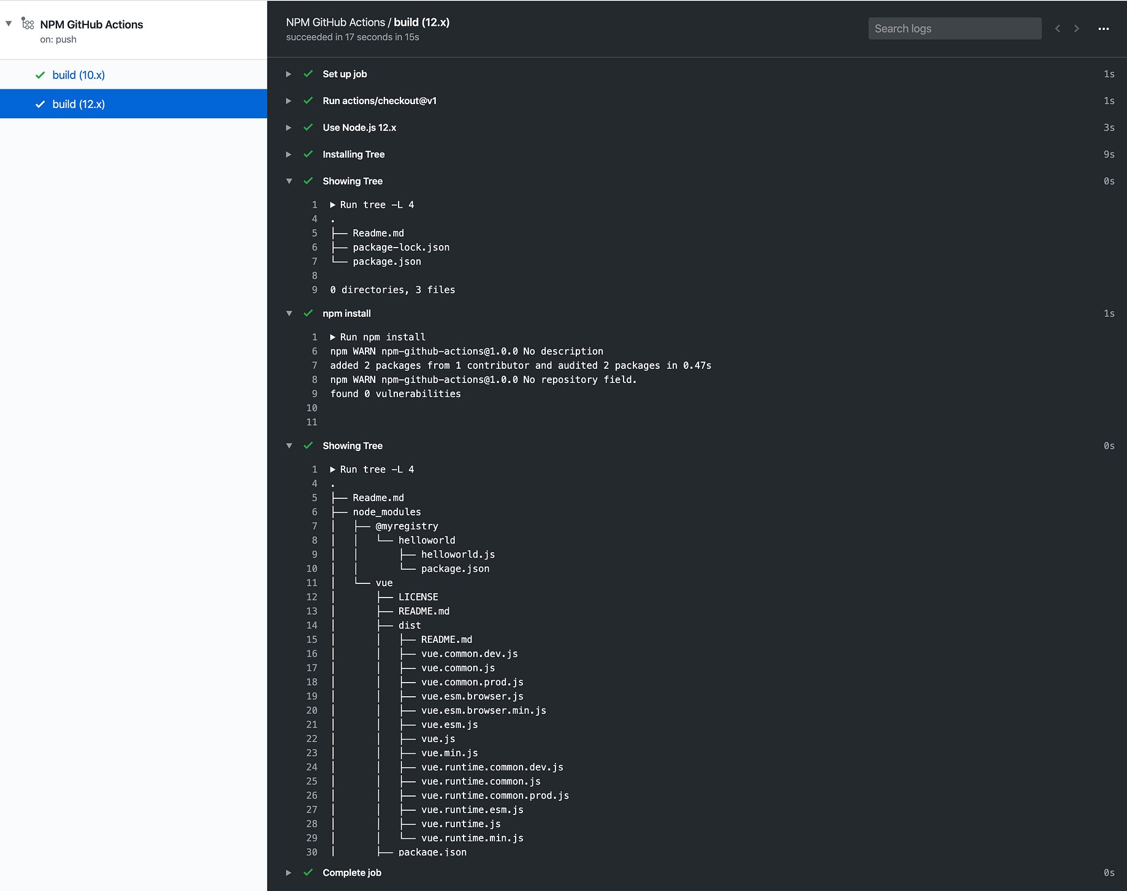Collapse the NPM GitHub Actions workflow triangle

9,24
